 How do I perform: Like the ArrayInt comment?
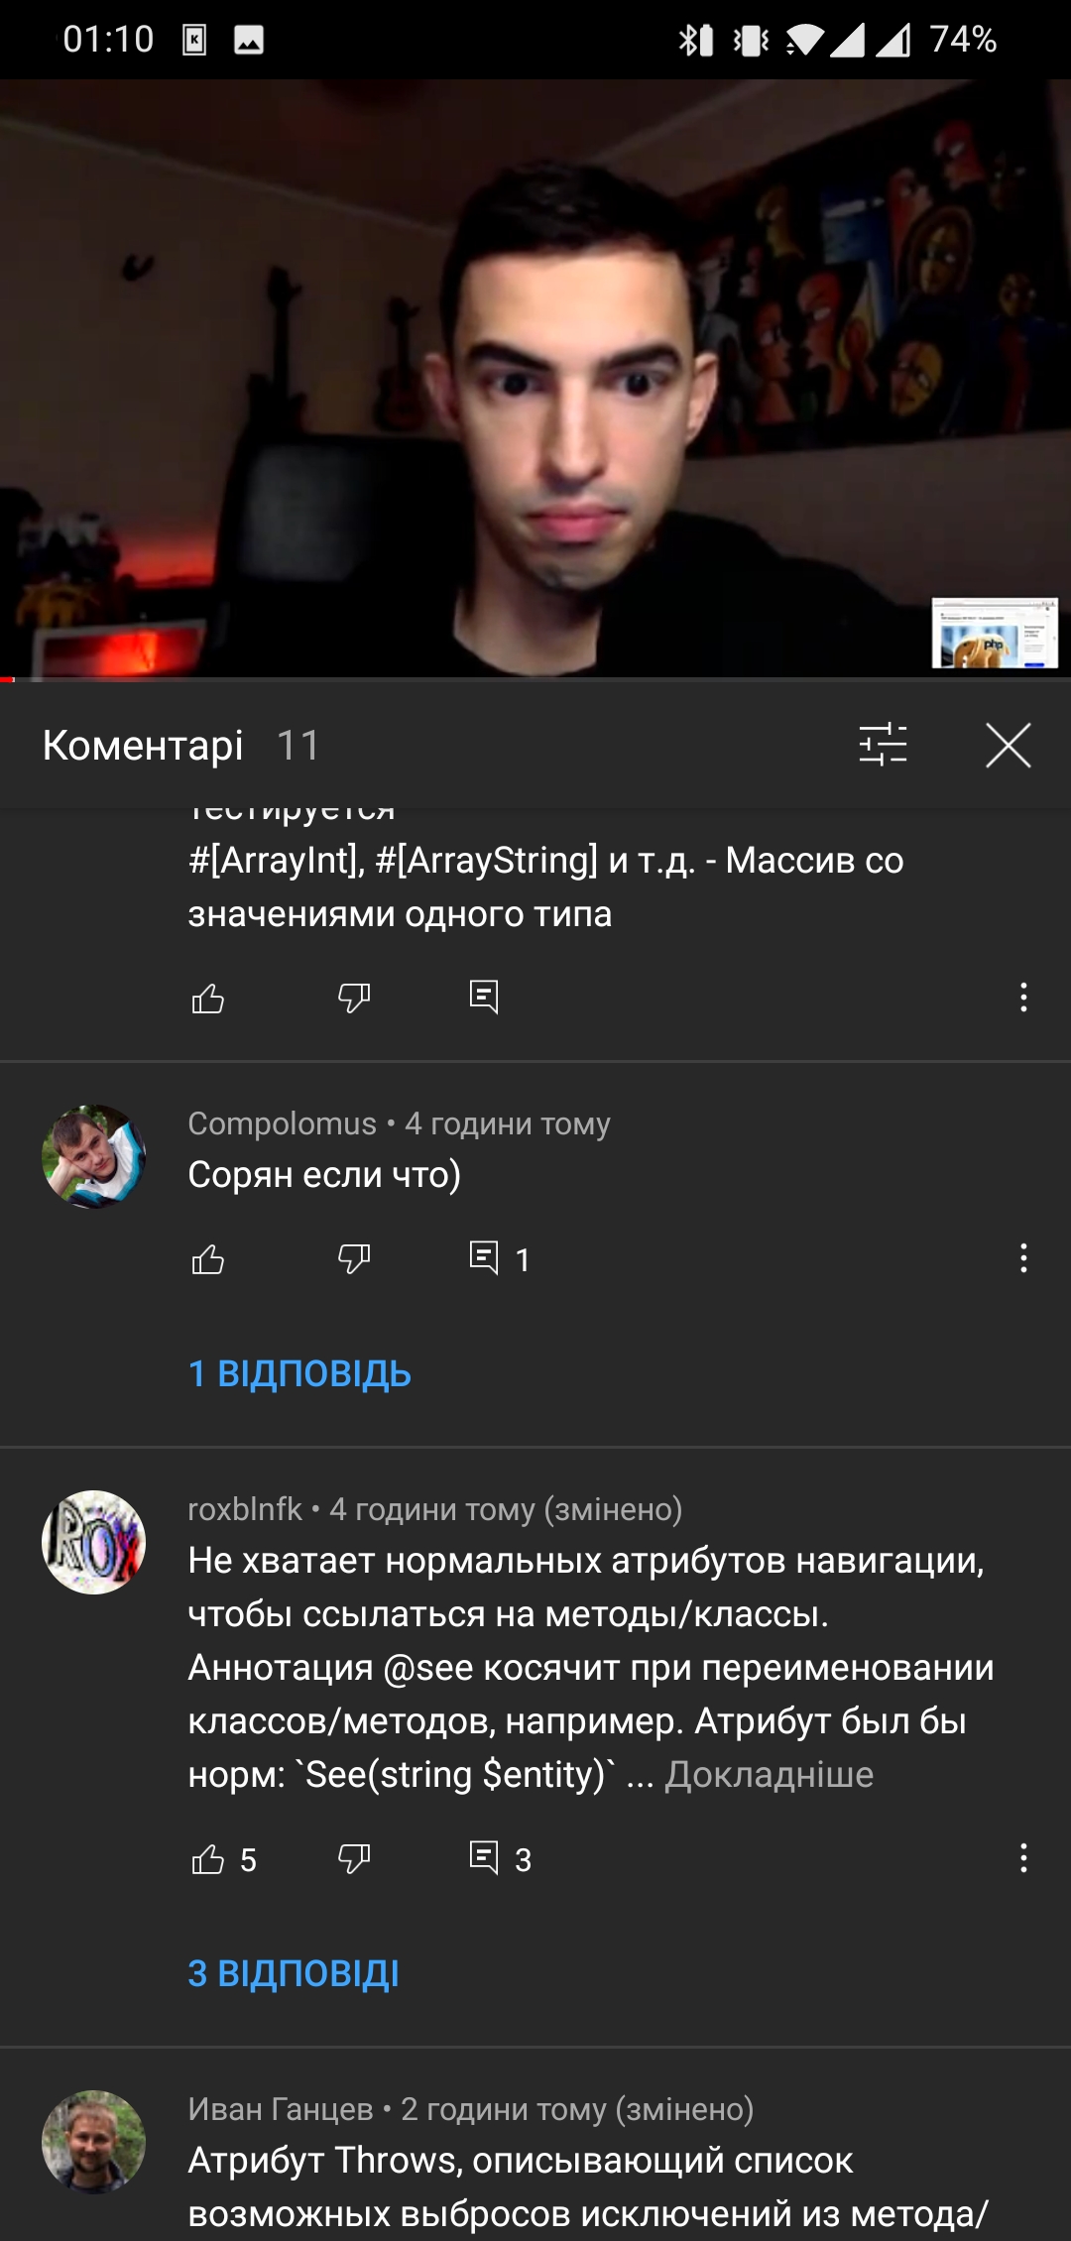click(x=207, y=998)
